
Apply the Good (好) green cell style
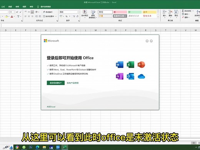(x=135, y=12)
